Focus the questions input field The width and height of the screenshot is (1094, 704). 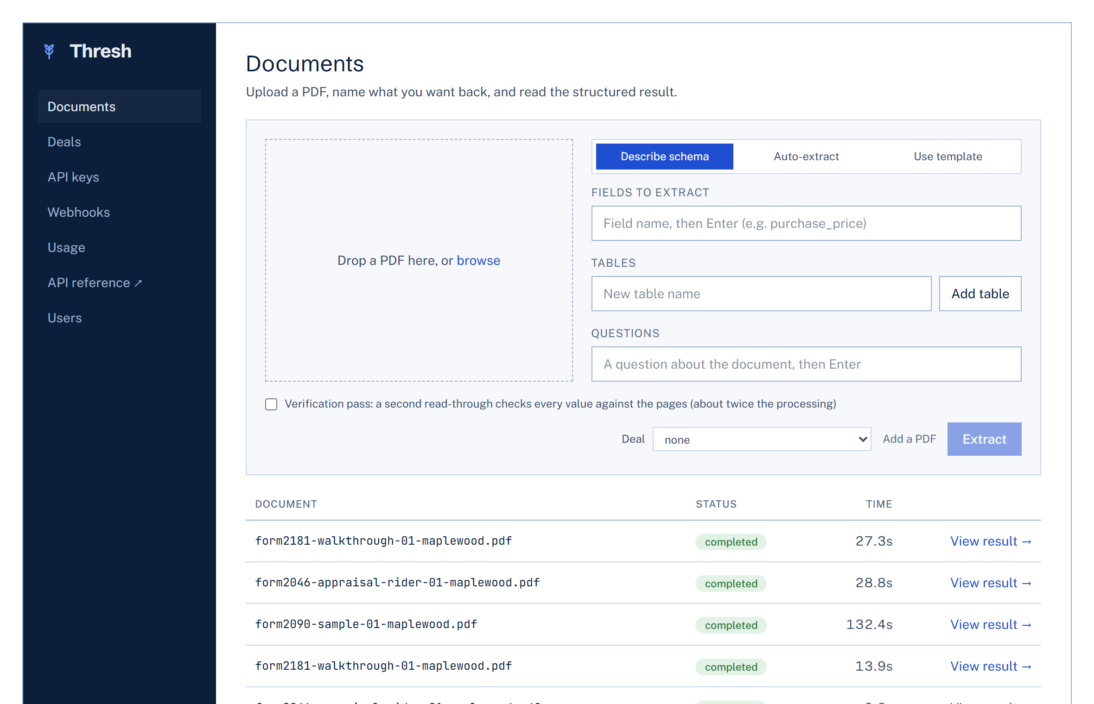click(x=806, y=364)
